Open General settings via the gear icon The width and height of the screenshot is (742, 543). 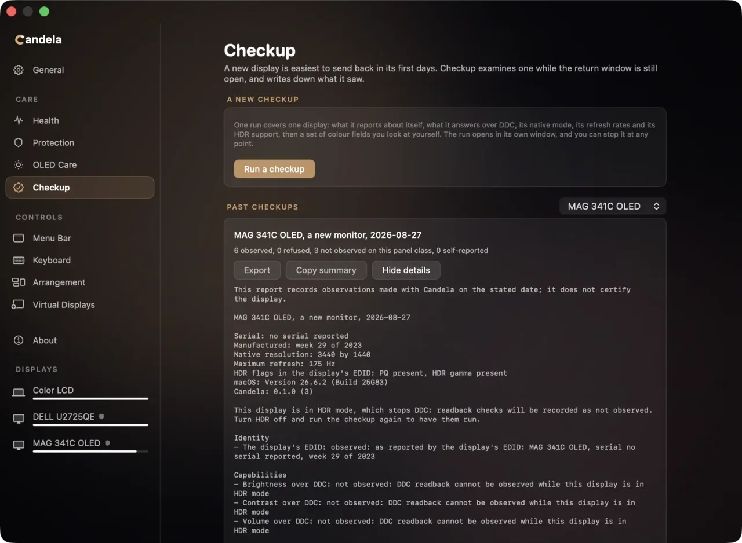[19, 70]
